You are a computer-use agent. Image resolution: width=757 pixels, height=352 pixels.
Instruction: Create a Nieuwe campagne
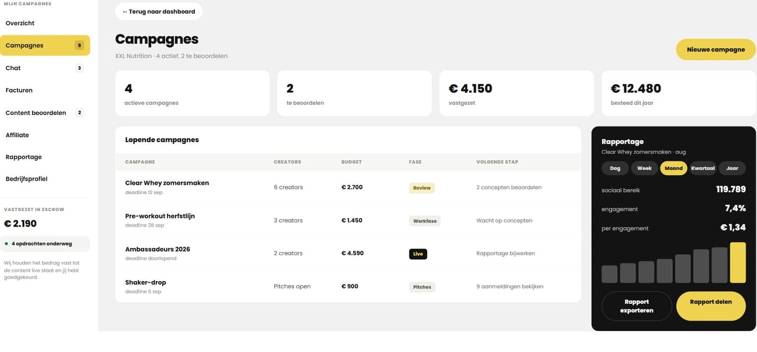pyautogui.click(x=716, y=50)
